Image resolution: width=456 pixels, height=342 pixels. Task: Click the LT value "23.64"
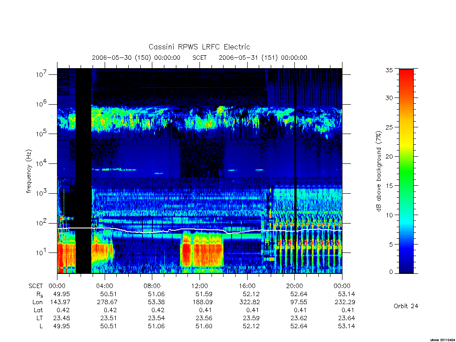point(346,318)
